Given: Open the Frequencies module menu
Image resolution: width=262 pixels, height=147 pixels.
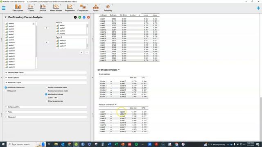Looking at the screenshot, I should [x=83, y=8].
